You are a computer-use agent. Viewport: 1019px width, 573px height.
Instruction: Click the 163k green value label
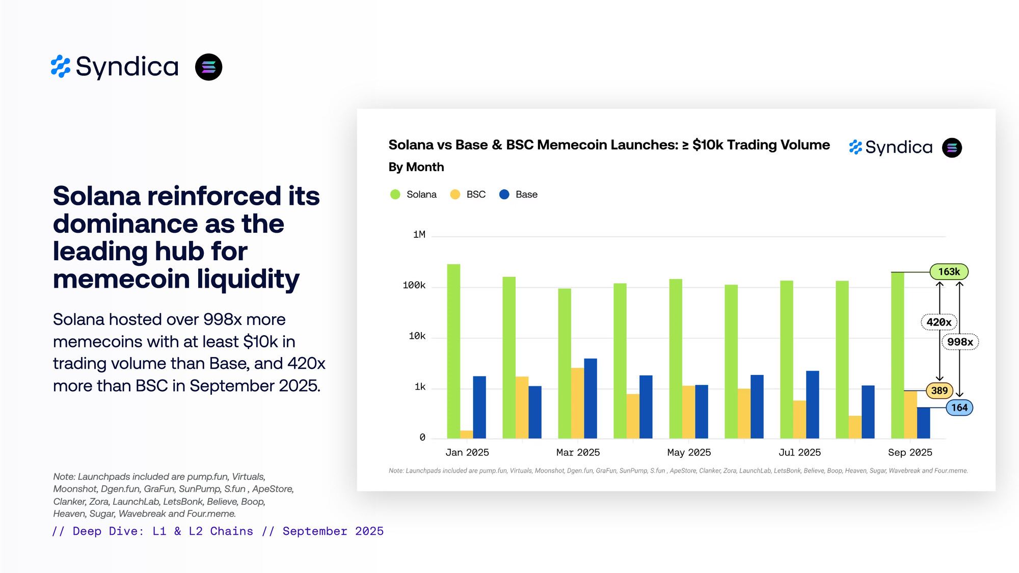click(949, 271)
